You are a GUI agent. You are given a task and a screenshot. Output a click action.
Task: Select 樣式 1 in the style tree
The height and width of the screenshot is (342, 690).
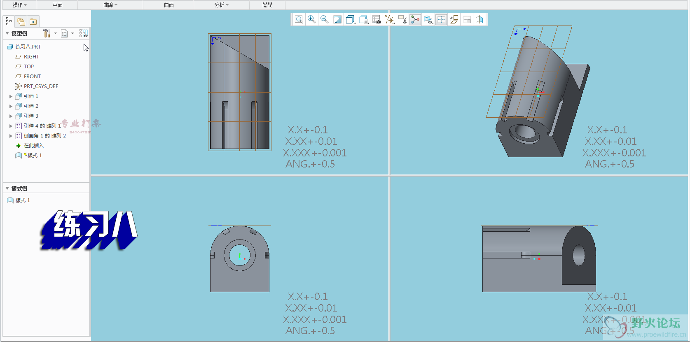pyautogui.click(x=23, y=200)
